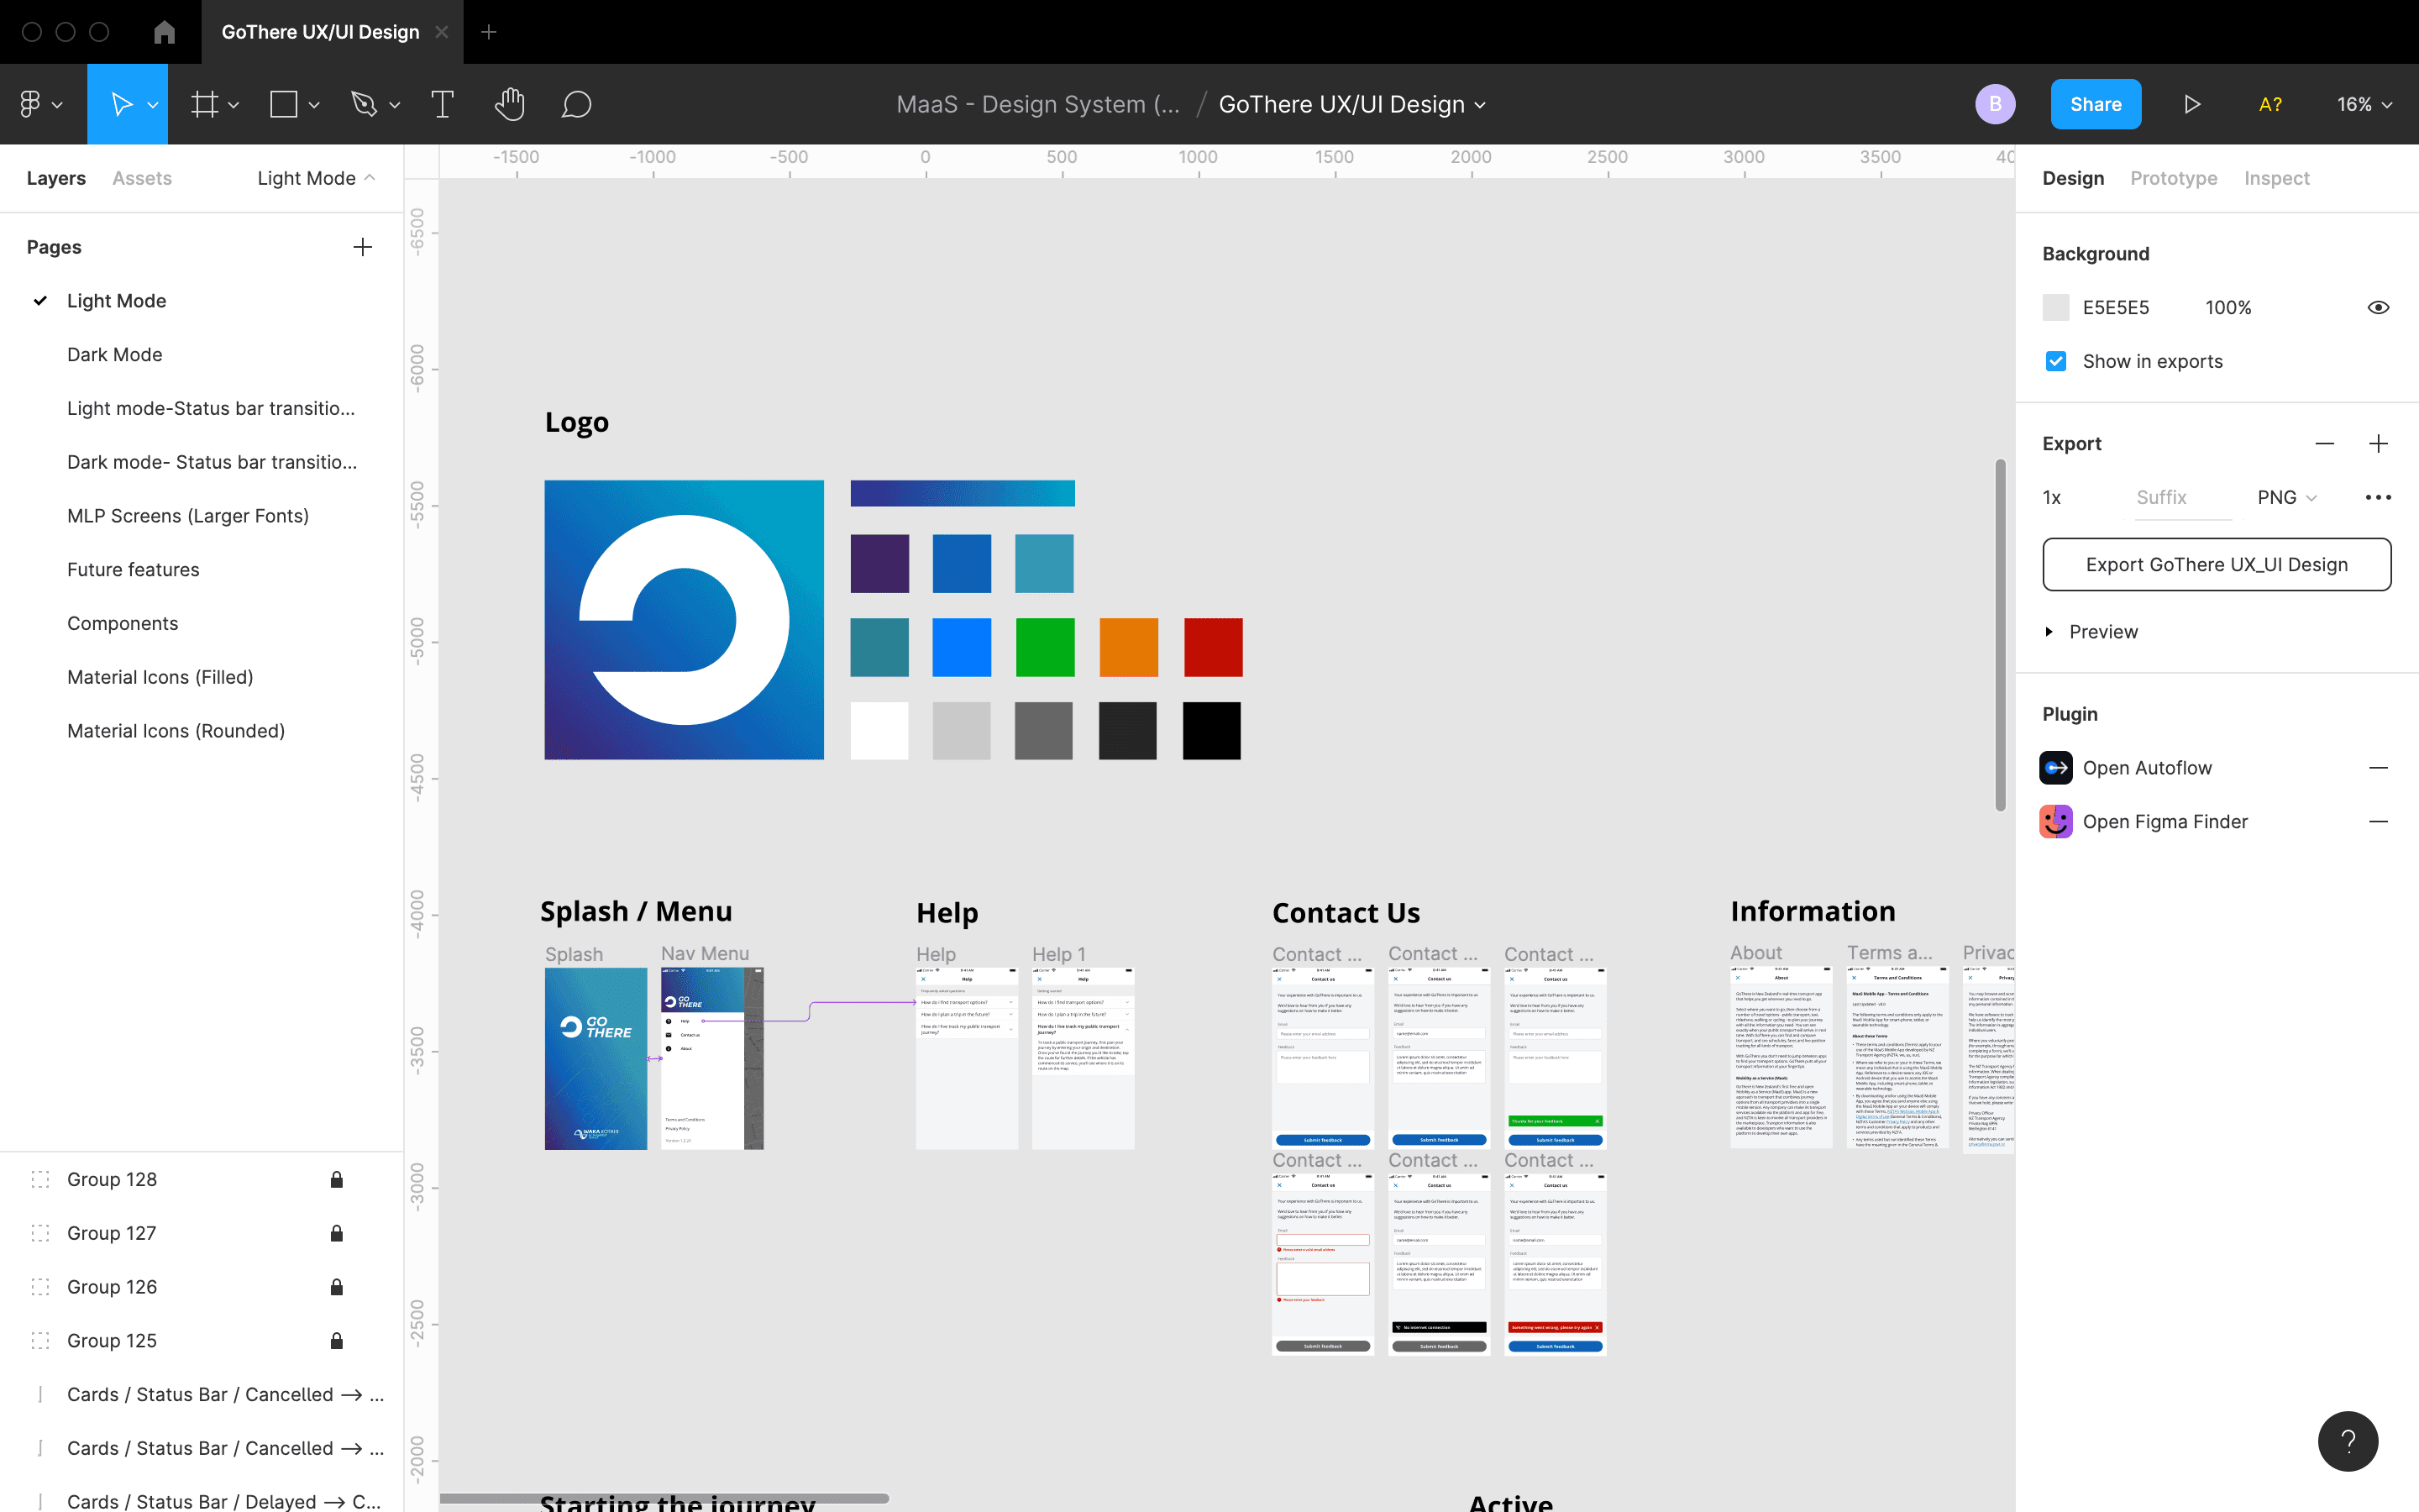Switch to the Layers tab
2419x1512 pixels.
tap(56, 178)
